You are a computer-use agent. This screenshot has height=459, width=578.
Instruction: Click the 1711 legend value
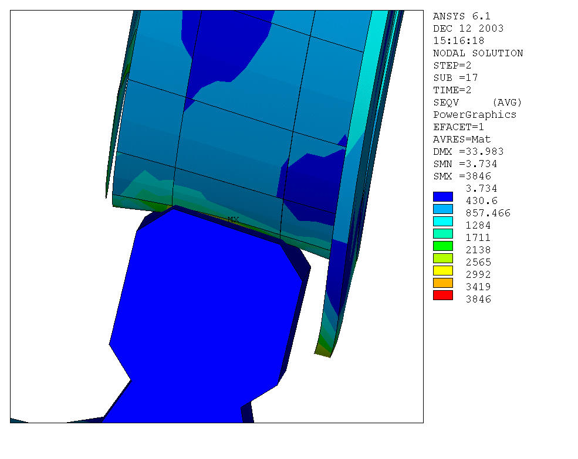[478, 237]
